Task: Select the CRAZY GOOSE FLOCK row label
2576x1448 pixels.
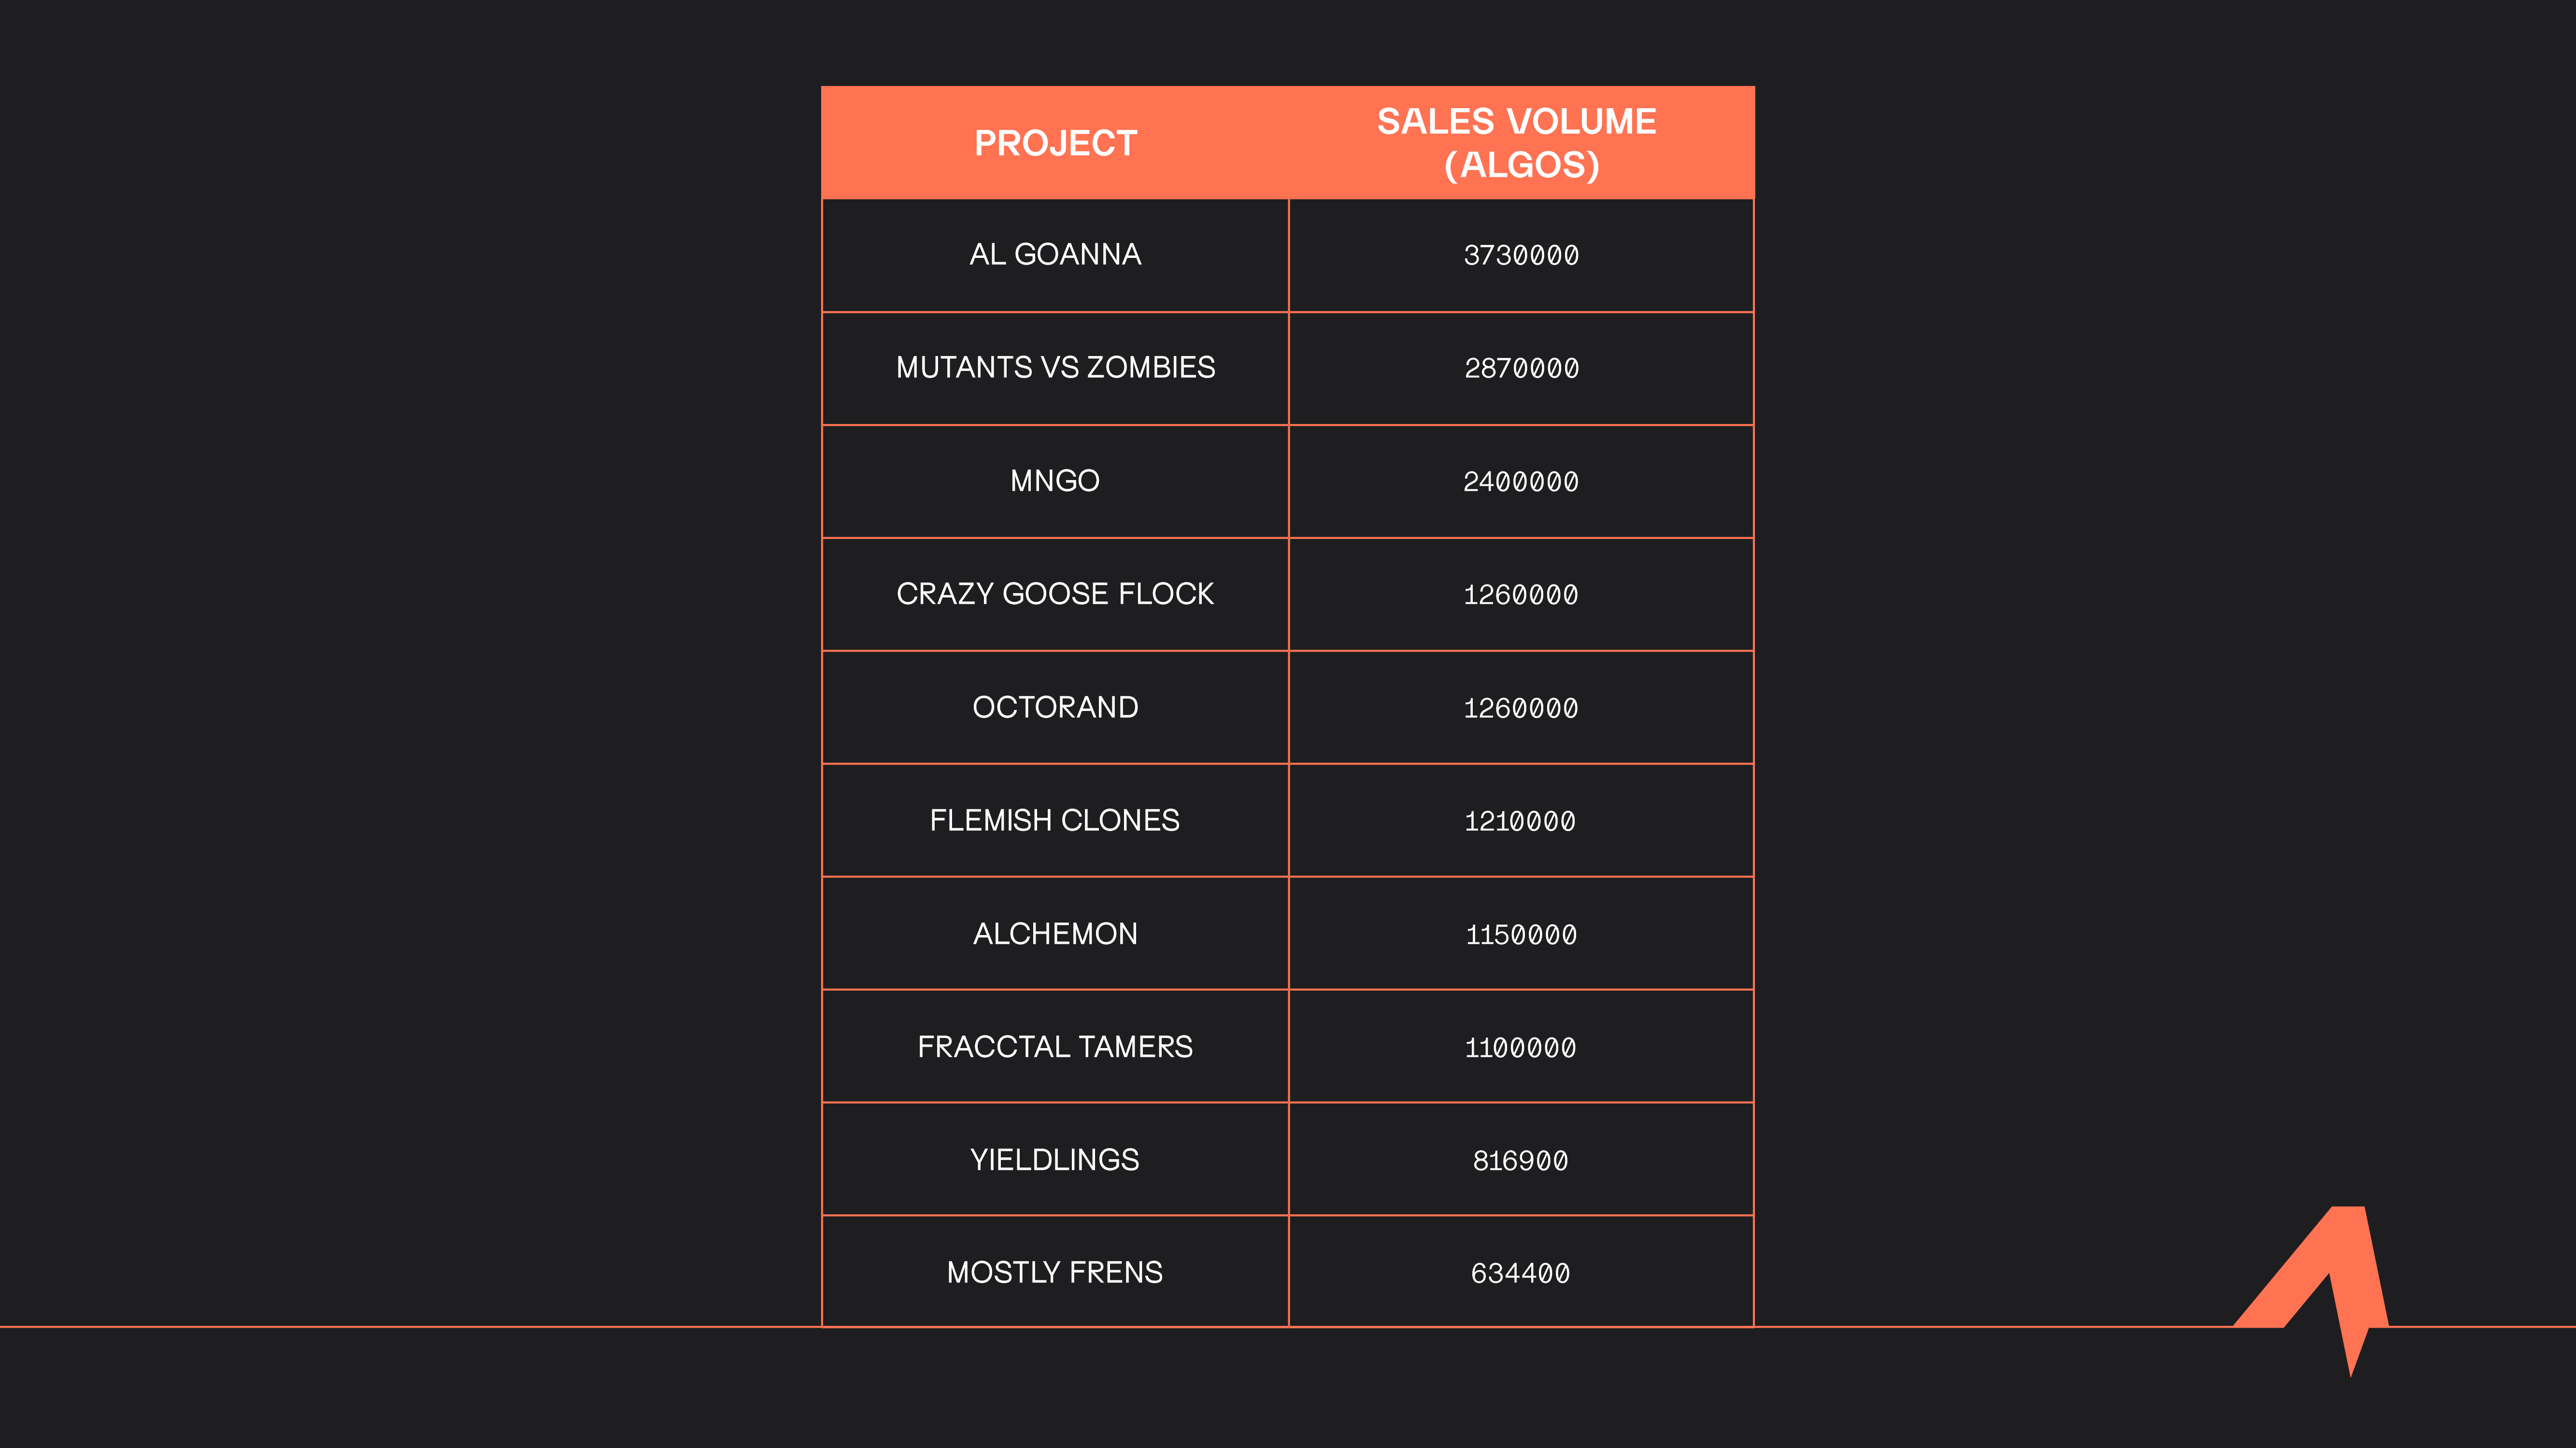Action: coord(1055,594)
